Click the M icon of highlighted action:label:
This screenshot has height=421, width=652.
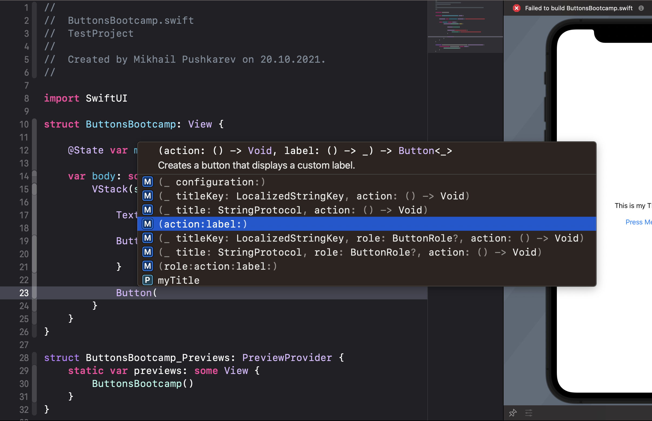147,224
